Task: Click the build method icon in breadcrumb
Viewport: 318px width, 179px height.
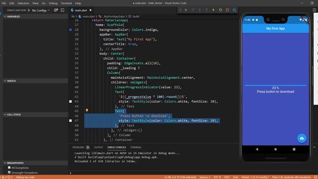Action: click(x=130, y=16)
